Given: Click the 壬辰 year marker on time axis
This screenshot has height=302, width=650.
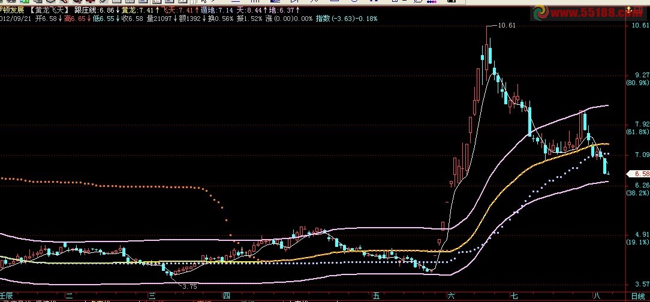Looking at the screenshot, I should [x=7, y=296].
